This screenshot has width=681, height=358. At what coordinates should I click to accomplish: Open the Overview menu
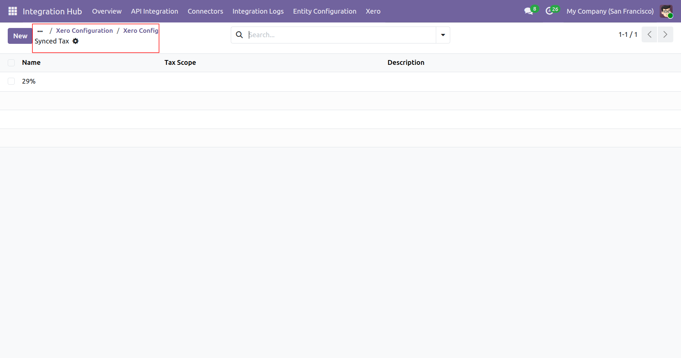tap(107, 11)
